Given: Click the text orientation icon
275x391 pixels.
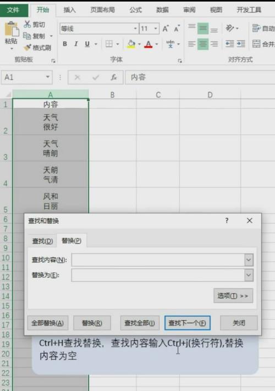Looking at the screenshot, I should [229, 28].
